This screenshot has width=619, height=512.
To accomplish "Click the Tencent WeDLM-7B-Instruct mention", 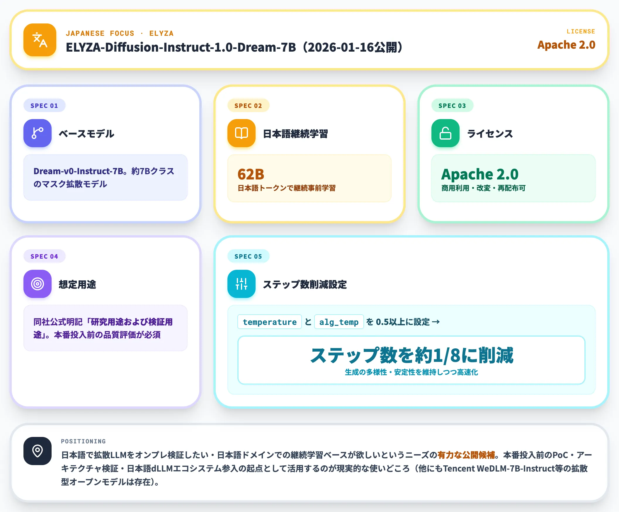I will point(499,469).
